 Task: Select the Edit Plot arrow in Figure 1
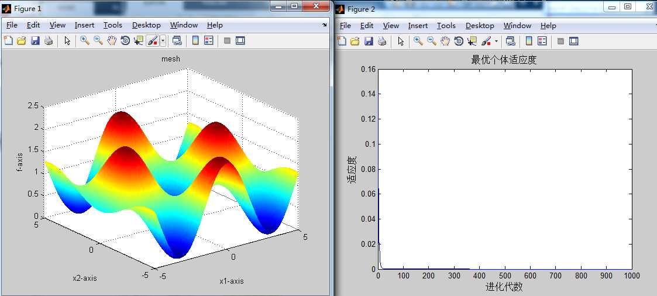67,40
